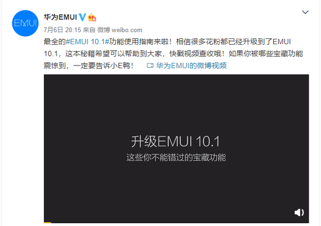Click the text 一定要告诉小E鸭 in the post
This screenshot has width=321, height=226.
[104, 66]
